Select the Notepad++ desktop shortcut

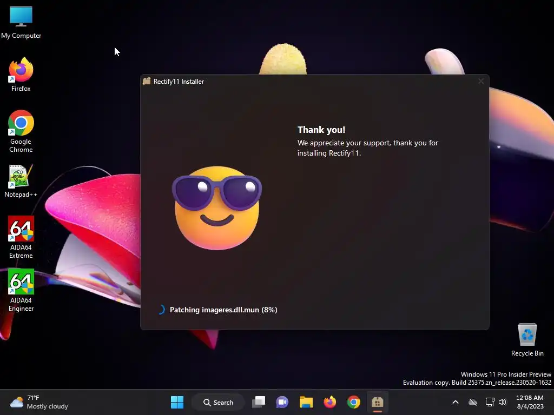coord(21,180)
